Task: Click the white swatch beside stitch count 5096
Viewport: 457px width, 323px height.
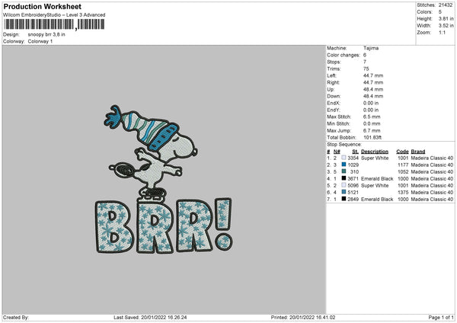Action: pyautogui.click(x=344, y=185)
